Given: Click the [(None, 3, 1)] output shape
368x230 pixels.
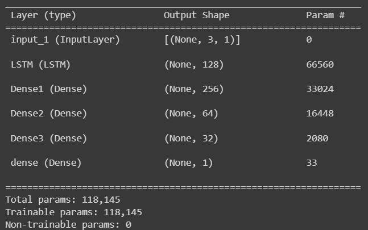Looking at the screenshot, I should [202, 40].
